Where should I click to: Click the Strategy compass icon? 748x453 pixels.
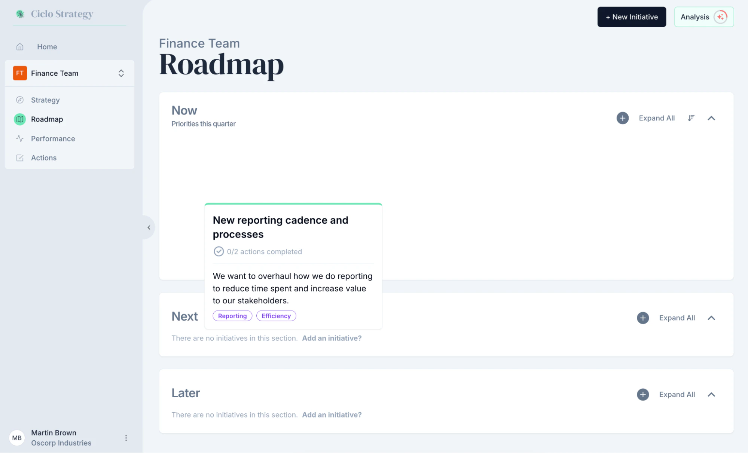pyautogui.click(x=20, y=100)
